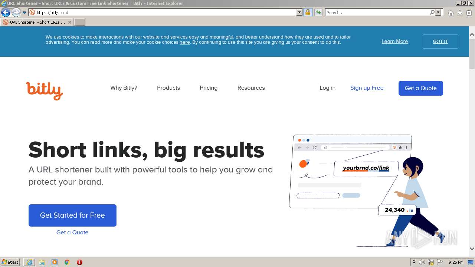The image size is (475, 267).
Task: Click Sign up Free link
Action: coord(367,88)
